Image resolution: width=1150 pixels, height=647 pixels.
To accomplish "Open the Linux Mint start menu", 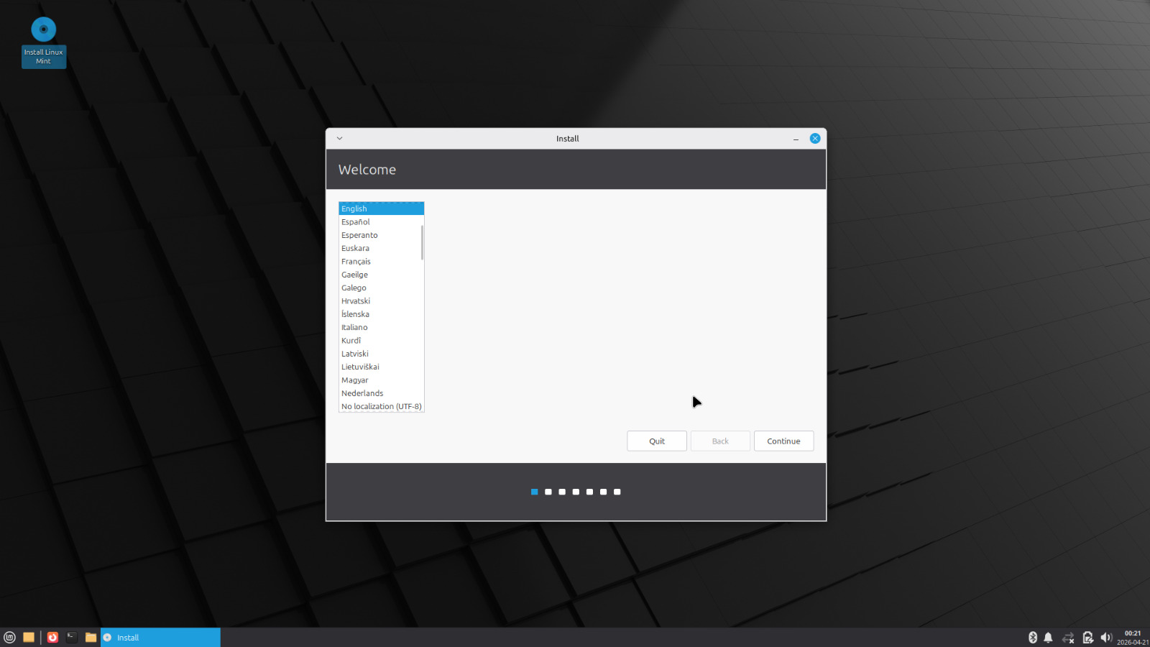I will (x=9, y=637).
